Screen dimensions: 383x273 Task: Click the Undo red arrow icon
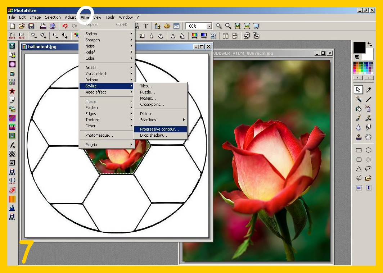click(65, 26)
